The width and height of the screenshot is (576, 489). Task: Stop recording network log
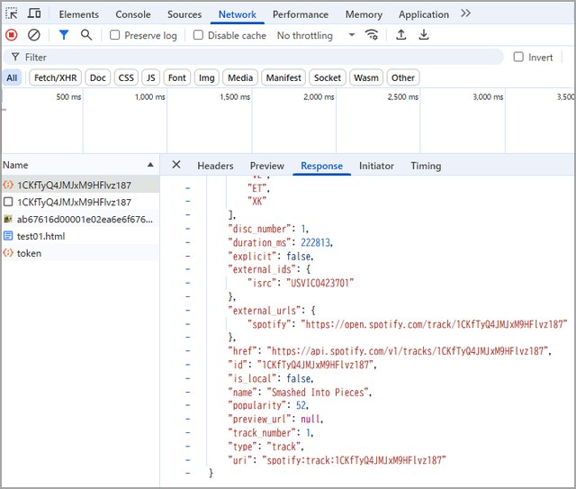click(x=12, y=35)
